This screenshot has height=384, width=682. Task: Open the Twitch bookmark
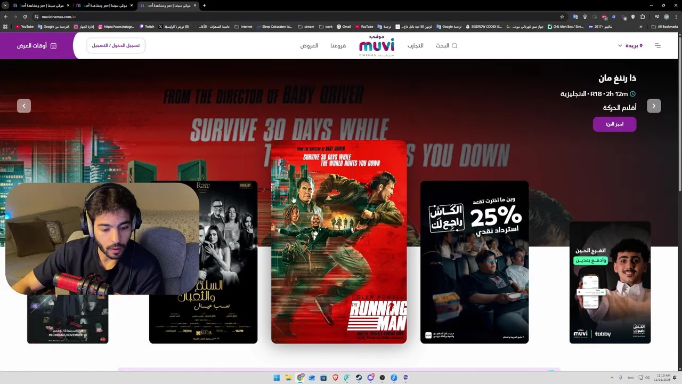pyautogui.click(x=147, y=26)
